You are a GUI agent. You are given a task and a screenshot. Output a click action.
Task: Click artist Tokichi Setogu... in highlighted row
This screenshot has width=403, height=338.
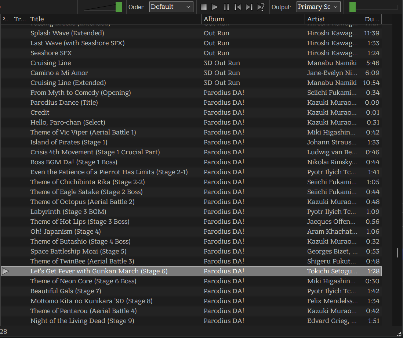click(x=332, y=271)
